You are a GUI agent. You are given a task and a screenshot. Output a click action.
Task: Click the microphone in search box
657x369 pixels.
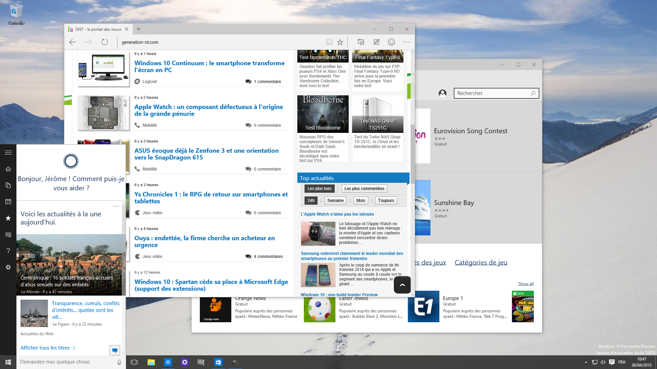coord(119,362)
